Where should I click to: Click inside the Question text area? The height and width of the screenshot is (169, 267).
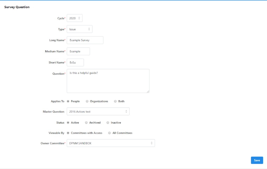click(108, 81)
